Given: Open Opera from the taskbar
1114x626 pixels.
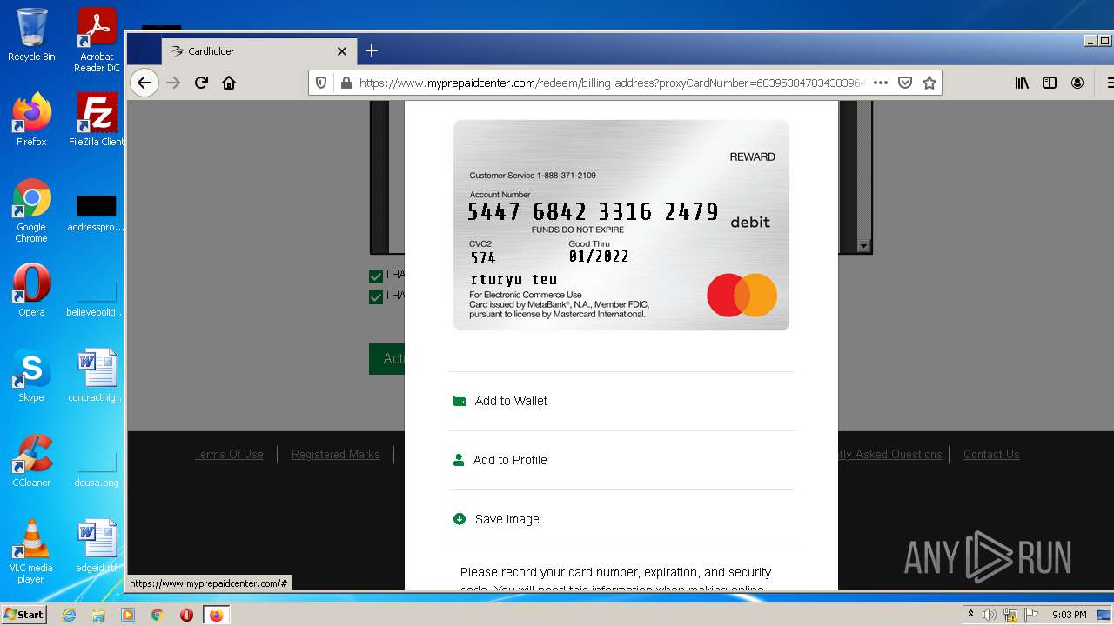Looking at the screenshot, I should point(186,615).
